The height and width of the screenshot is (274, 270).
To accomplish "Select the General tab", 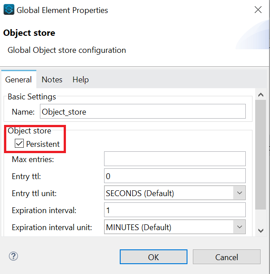I will pos(18,80).
